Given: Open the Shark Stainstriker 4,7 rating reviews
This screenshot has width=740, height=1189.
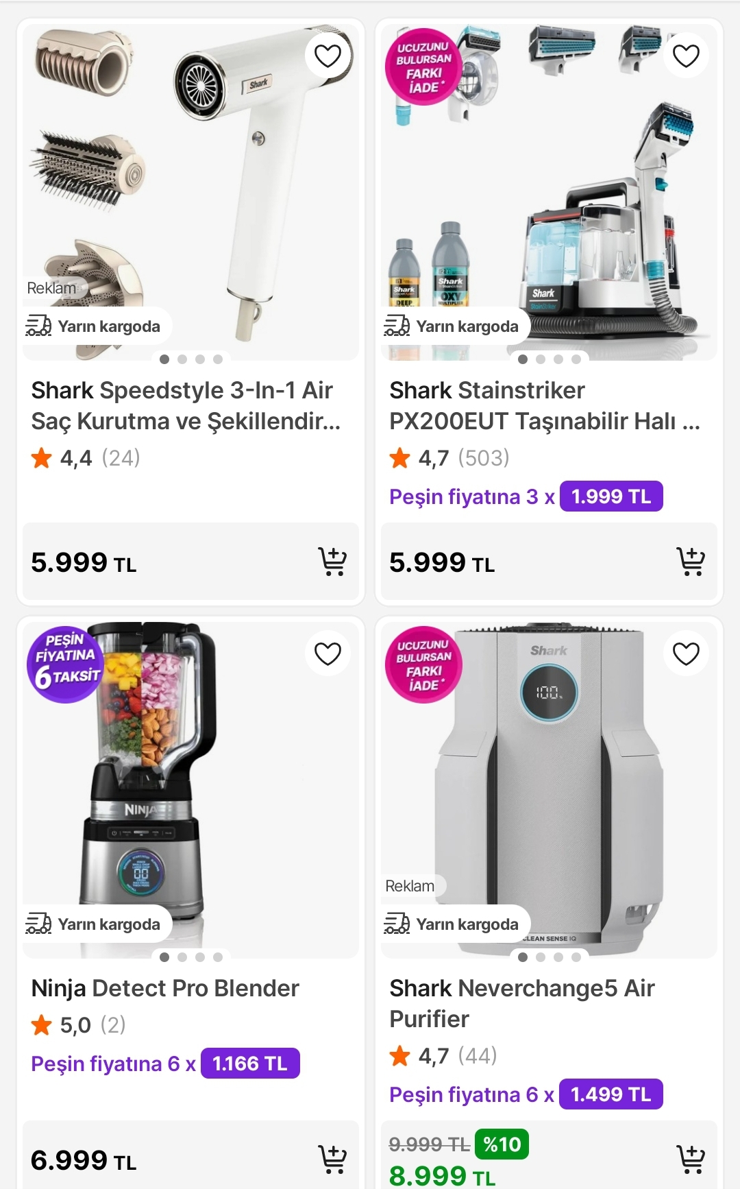Looking at the screenshot, I should (x=449, y=457).
